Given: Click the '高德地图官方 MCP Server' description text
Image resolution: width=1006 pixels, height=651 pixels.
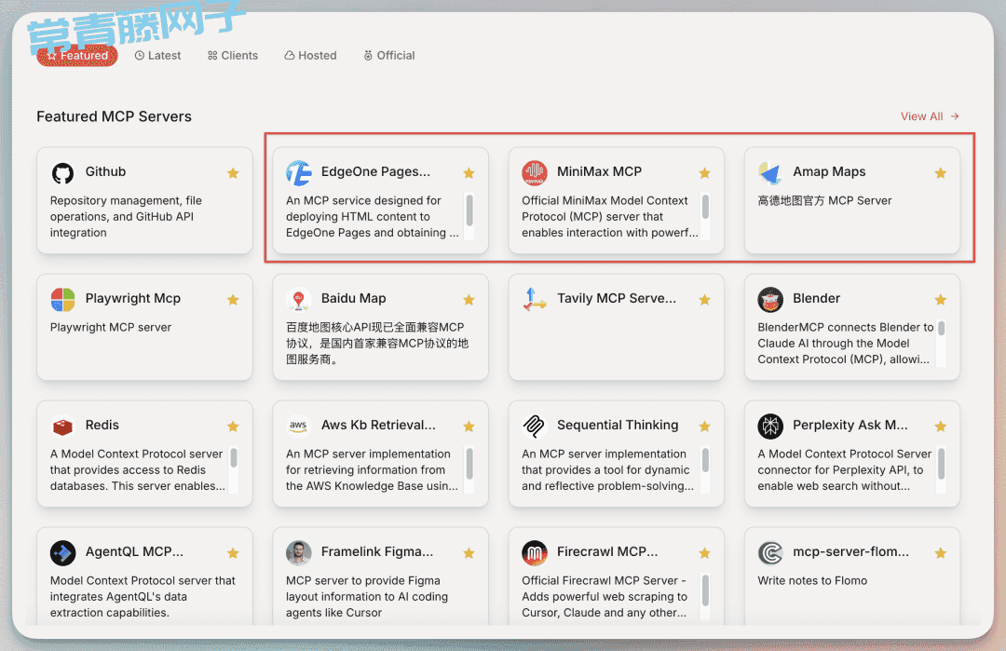Looking at the screenshot, I should coord(824,201).
